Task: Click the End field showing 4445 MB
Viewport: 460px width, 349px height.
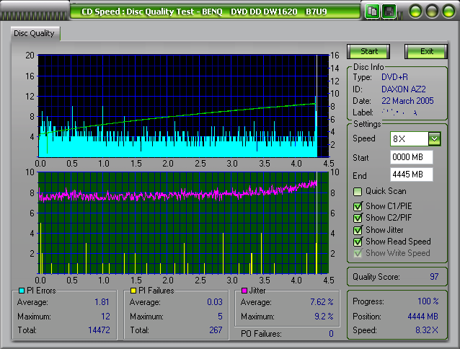Action: pos(411,174)
